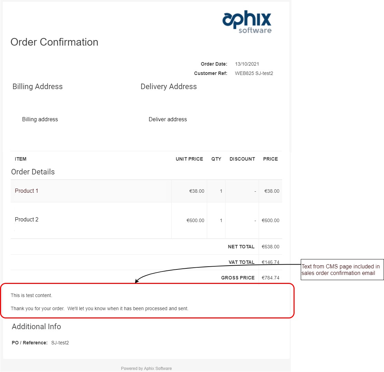The width and height of the screenshot is (384, 372).
Task: Click the Delivery Address heading
Action: [169, 87]
